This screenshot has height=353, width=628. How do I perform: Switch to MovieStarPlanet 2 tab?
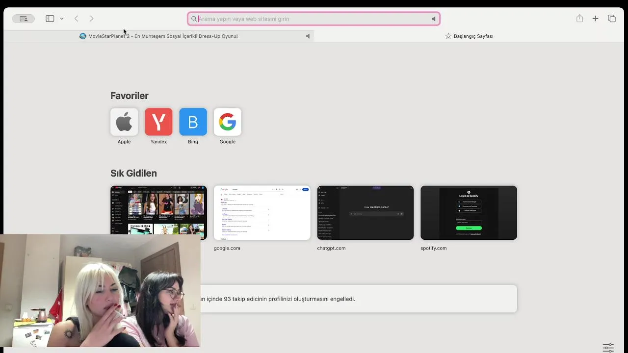pos(158,36)
